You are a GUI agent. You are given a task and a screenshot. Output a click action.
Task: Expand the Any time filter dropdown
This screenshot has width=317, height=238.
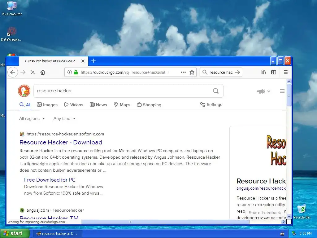coord(64,118)
